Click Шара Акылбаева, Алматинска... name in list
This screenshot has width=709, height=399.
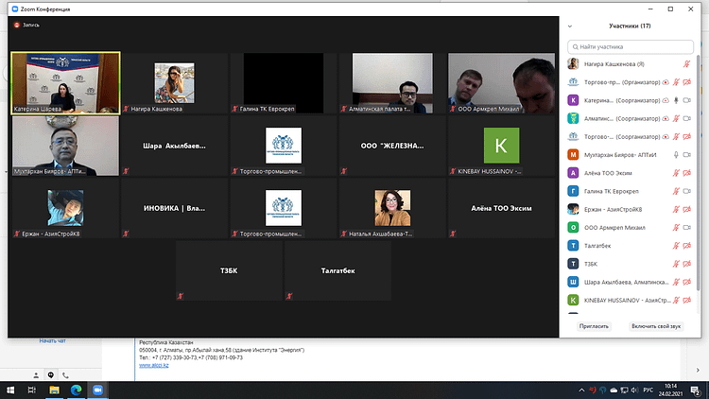pyautogui.click(x=626, y=282)
